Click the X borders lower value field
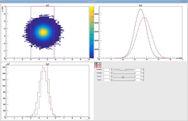The height and width of the screenshot is (121, 188). pos(107,70)
